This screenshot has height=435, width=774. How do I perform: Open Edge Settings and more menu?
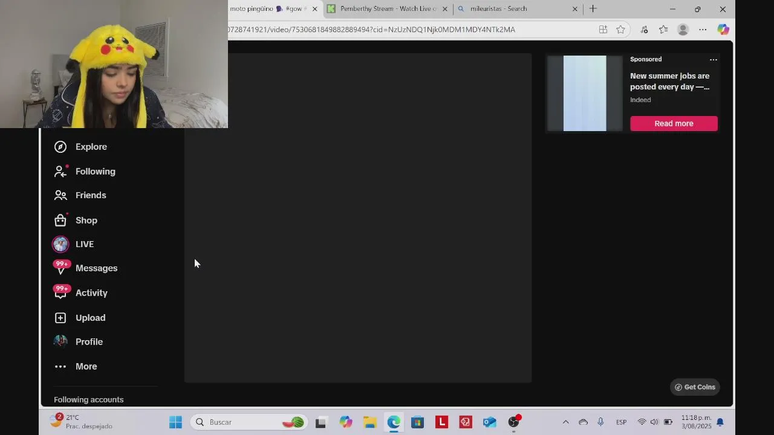point(703,30)
